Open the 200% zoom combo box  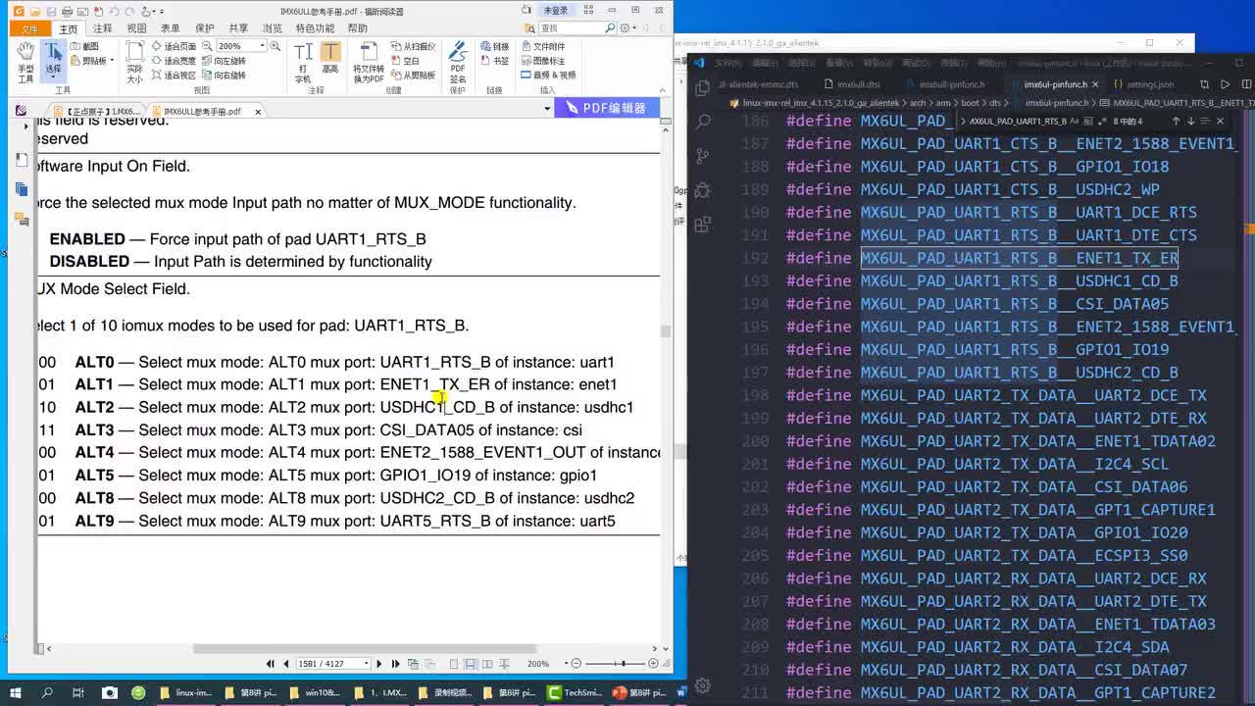pos(241,46)
